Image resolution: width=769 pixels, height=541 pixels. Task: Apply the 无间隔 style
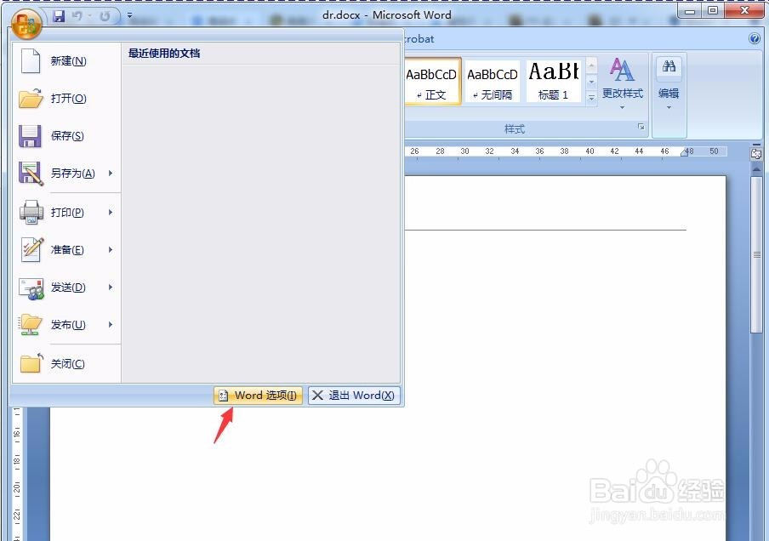(492, 82)
